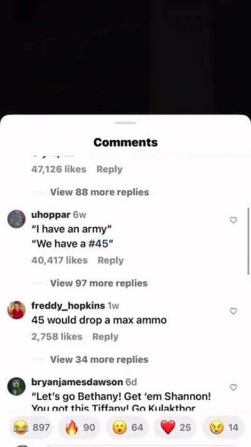Open uhoppar's profile picture
251x447 pixels.
coord(16,219)
